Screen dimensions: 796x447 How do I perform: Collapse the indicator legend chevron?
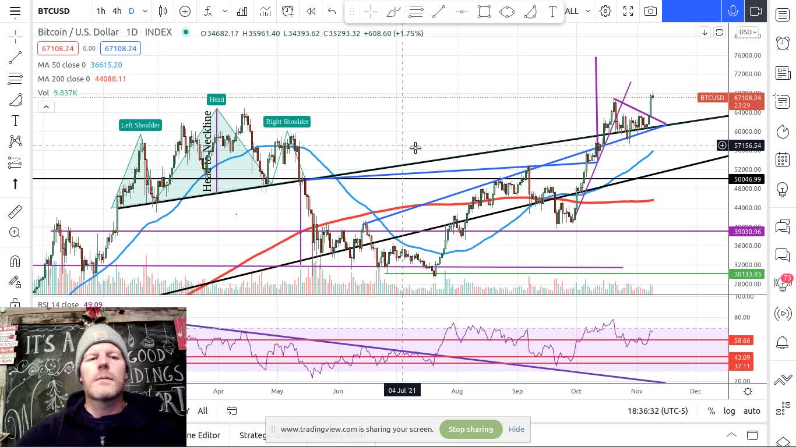(x=46, y=107)
